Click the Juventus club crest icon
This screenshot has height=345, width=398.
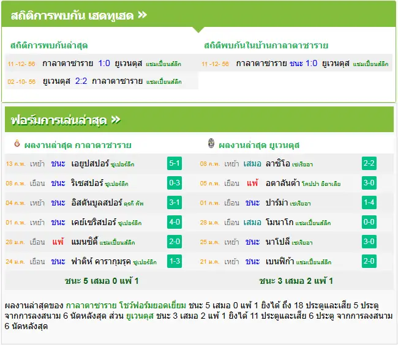(211, 144)
